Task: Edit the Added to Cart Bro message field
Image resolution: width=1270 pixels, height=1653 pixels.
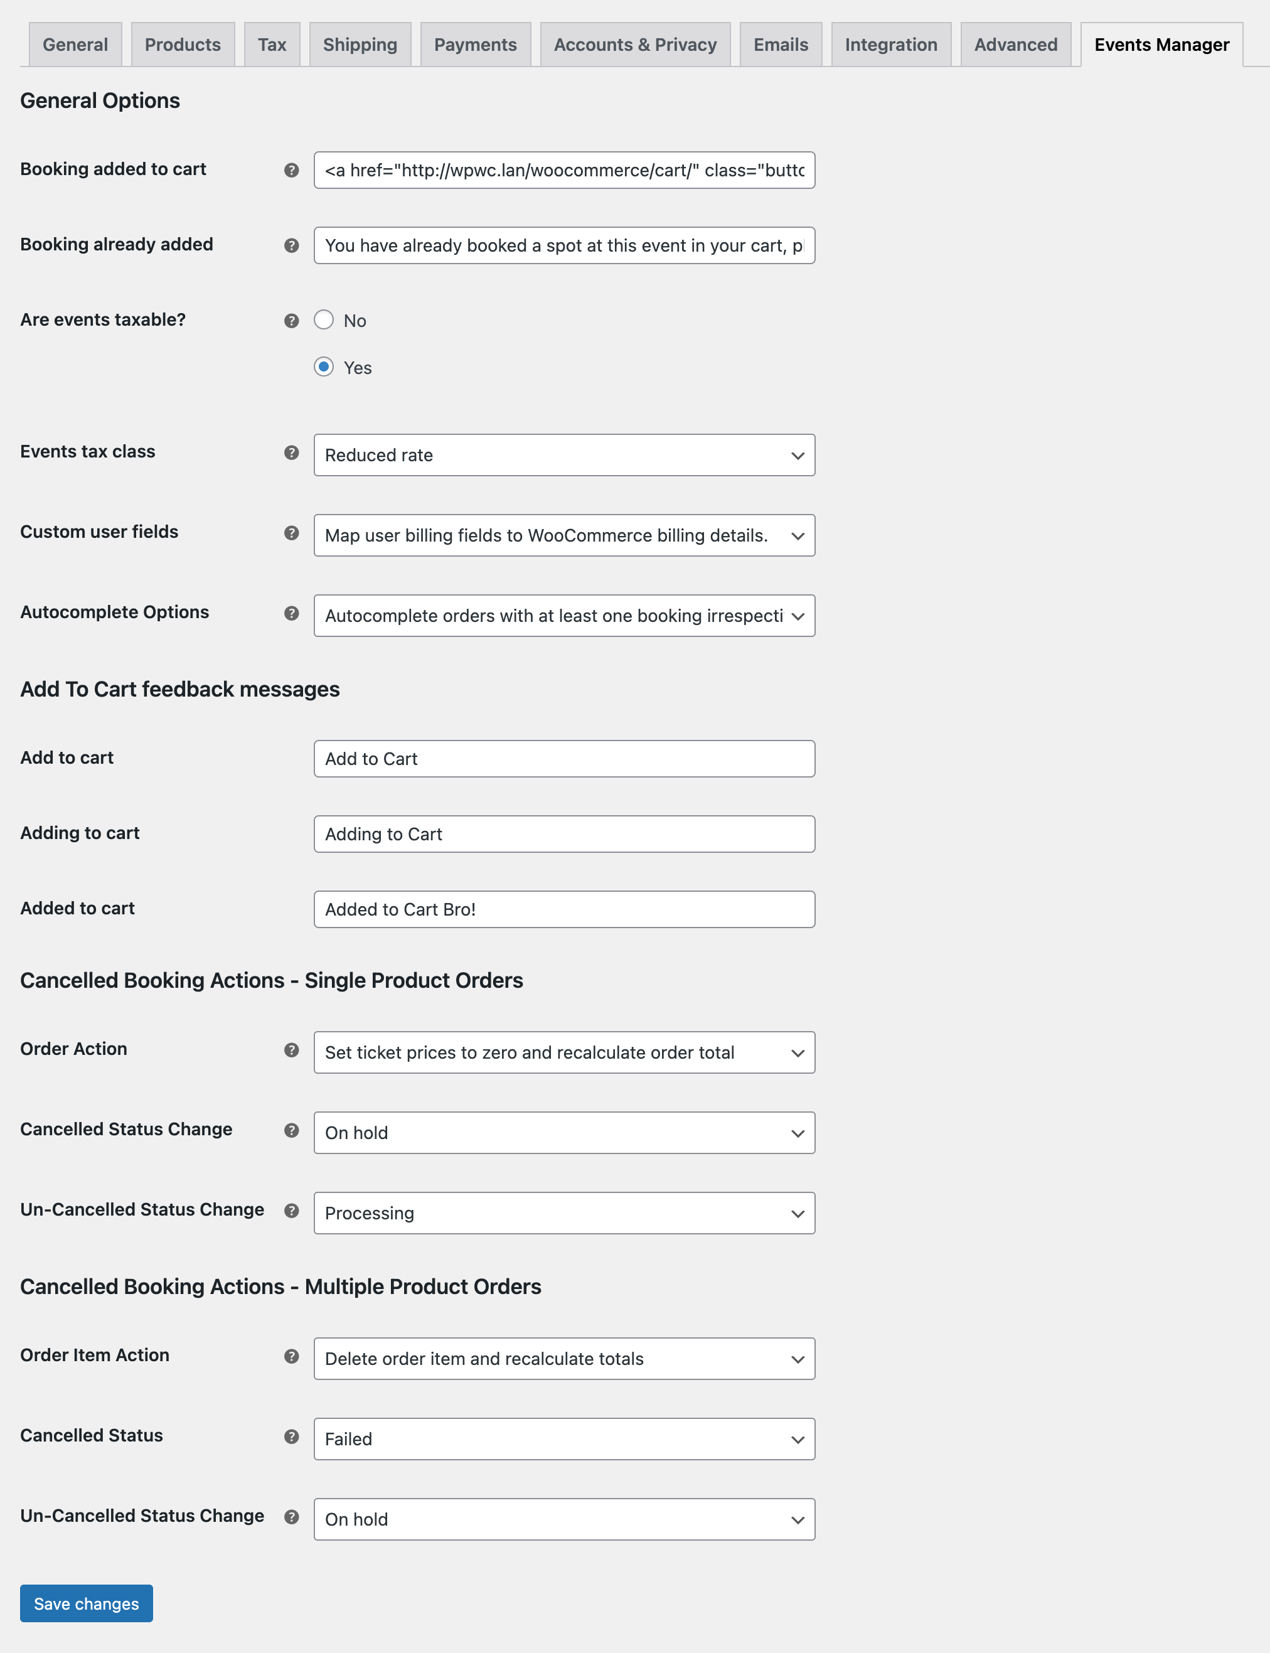Action: tap(564, 909)
